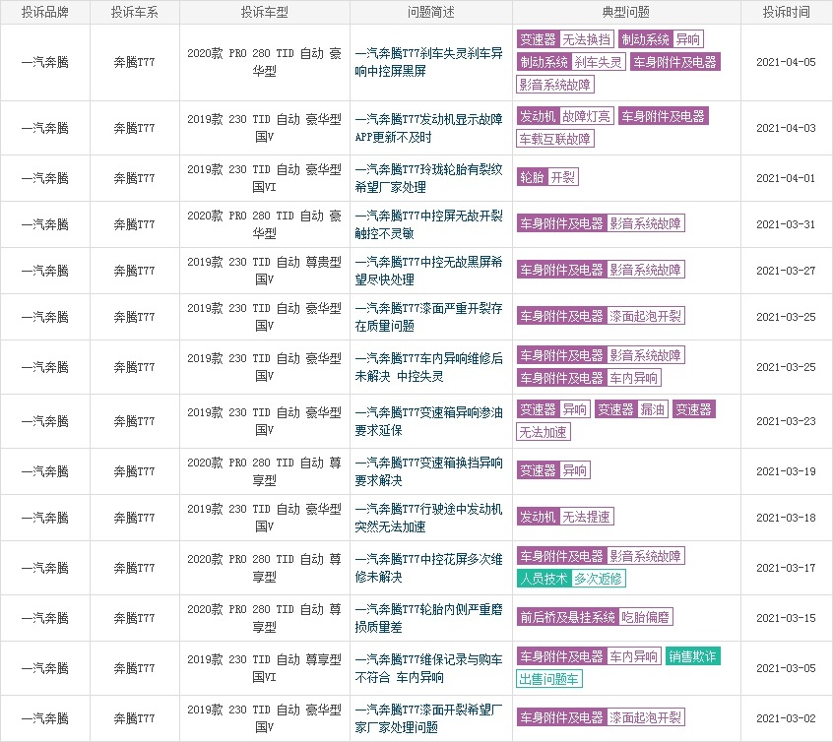833x742 pixels.
Task: Select the '变速器 无法换挡' tag
Action: click(x=565, y=39)
